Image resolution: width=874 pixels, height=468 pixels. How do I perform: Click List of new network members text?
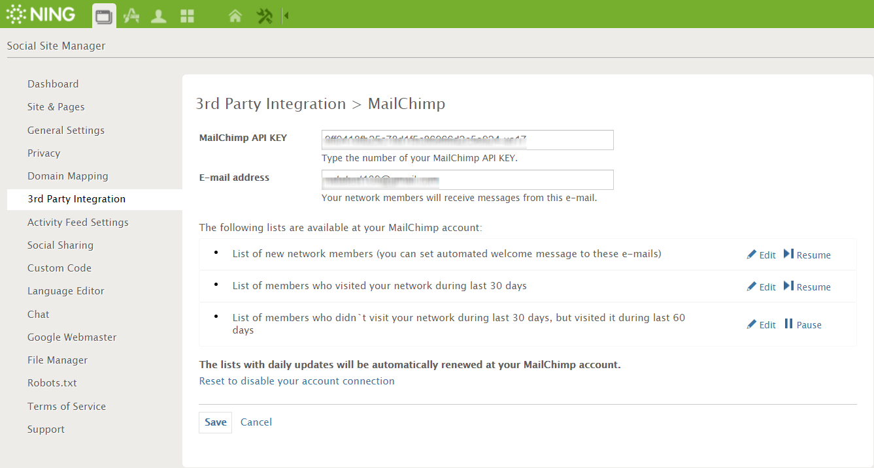click(x=447, y=253)
